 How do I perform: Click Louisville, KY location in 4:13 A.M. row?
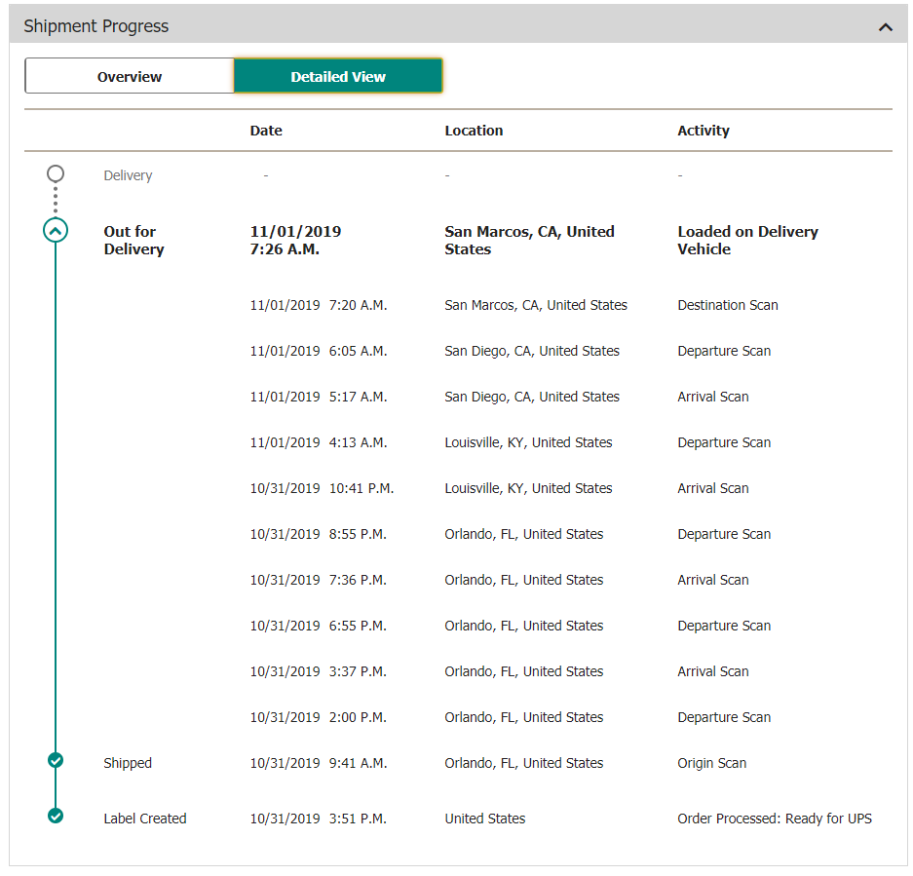(528, 442)
